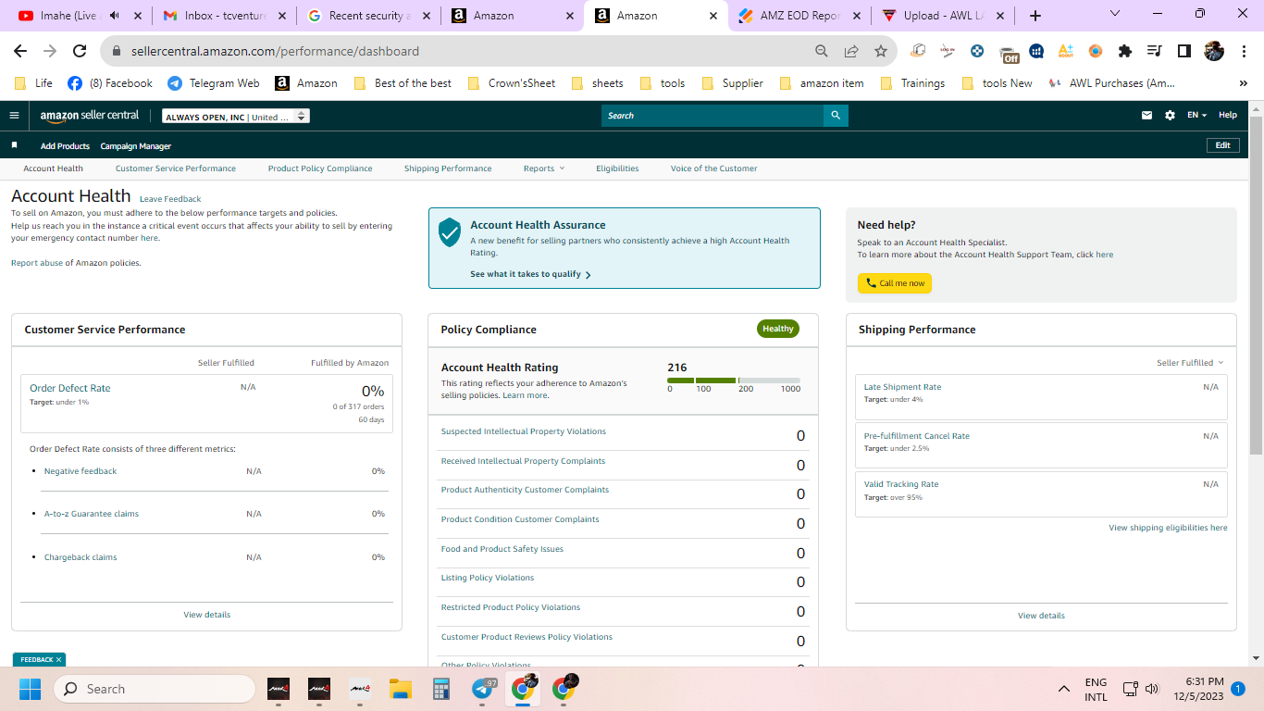Open Telegram from the taskbar
The width and height of the screenshot is (1264, 711).
pyautogui.click(x=482, y=689)
